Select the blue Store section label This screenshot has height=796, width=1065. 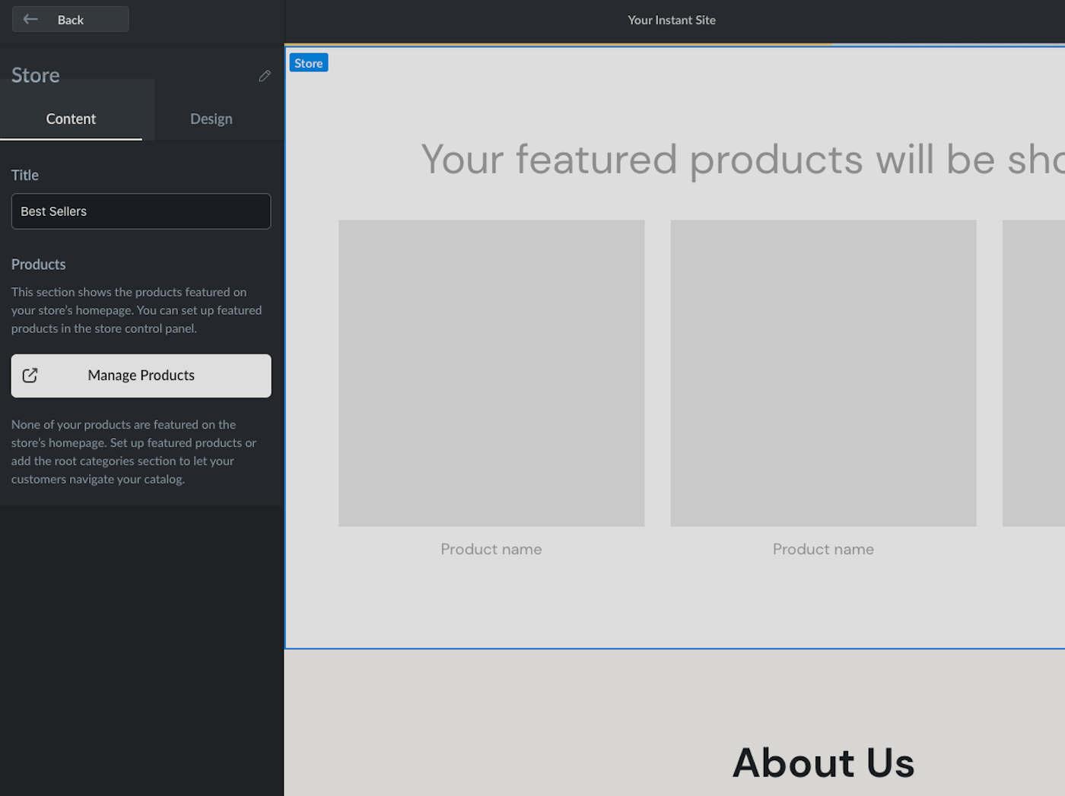tap(308, 63)
